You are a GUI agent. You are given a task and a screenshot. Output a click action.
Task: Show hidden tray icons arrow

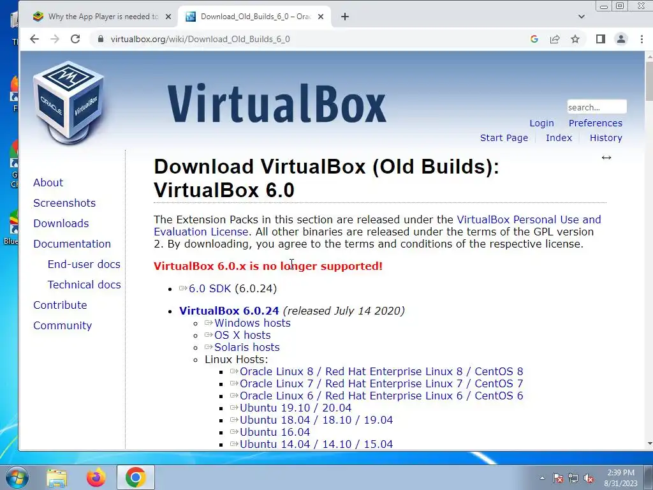(542, 479)
